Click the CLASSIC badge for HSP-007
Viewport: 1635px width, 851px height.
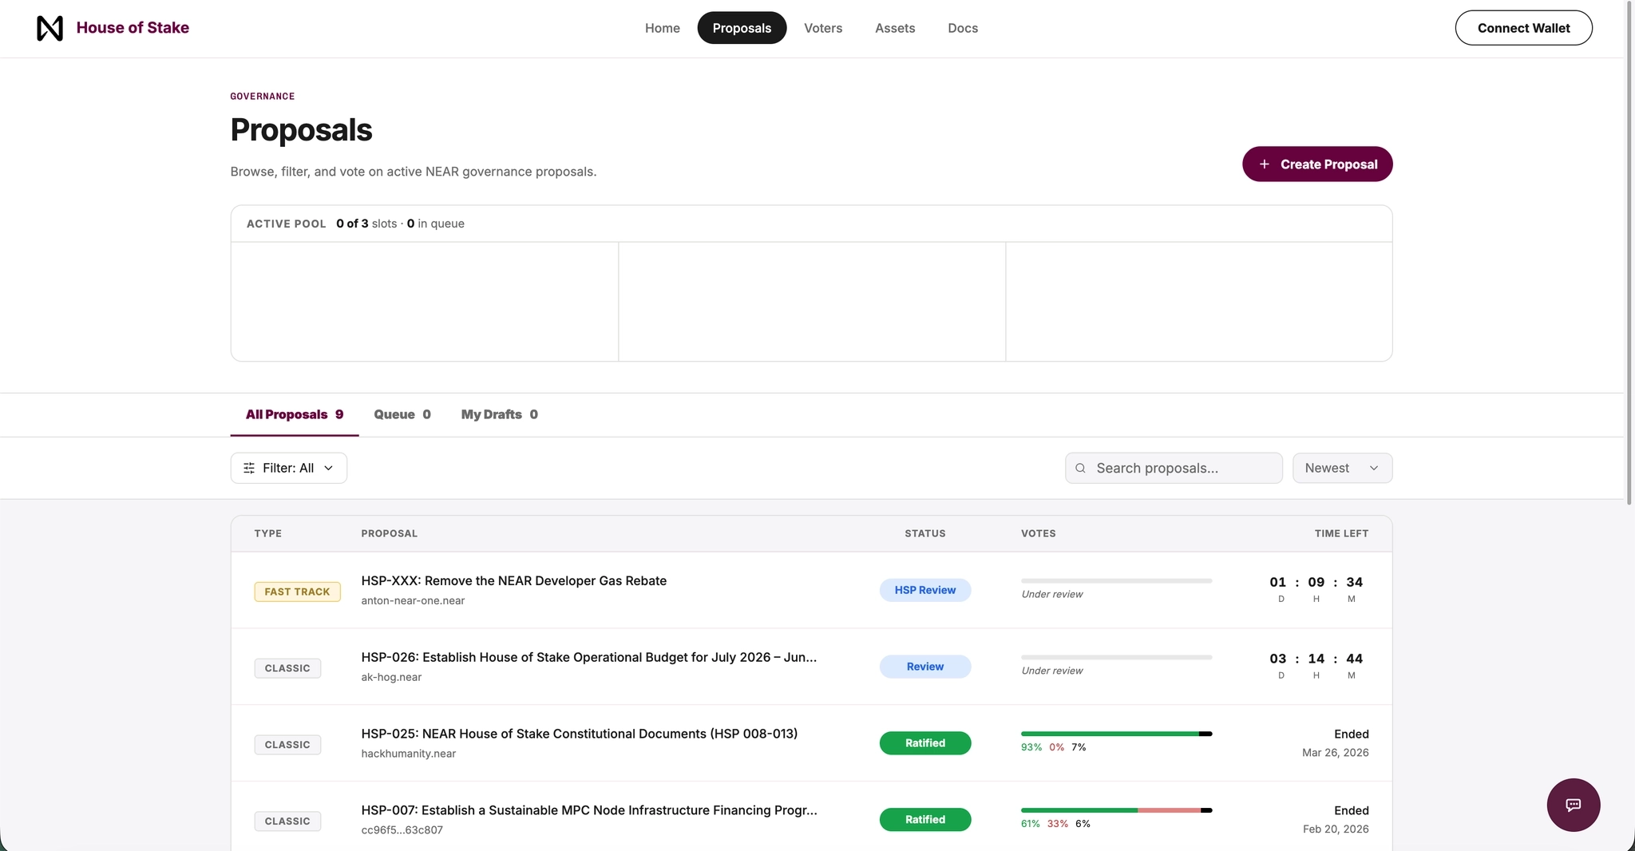click(x=287, y=821)
